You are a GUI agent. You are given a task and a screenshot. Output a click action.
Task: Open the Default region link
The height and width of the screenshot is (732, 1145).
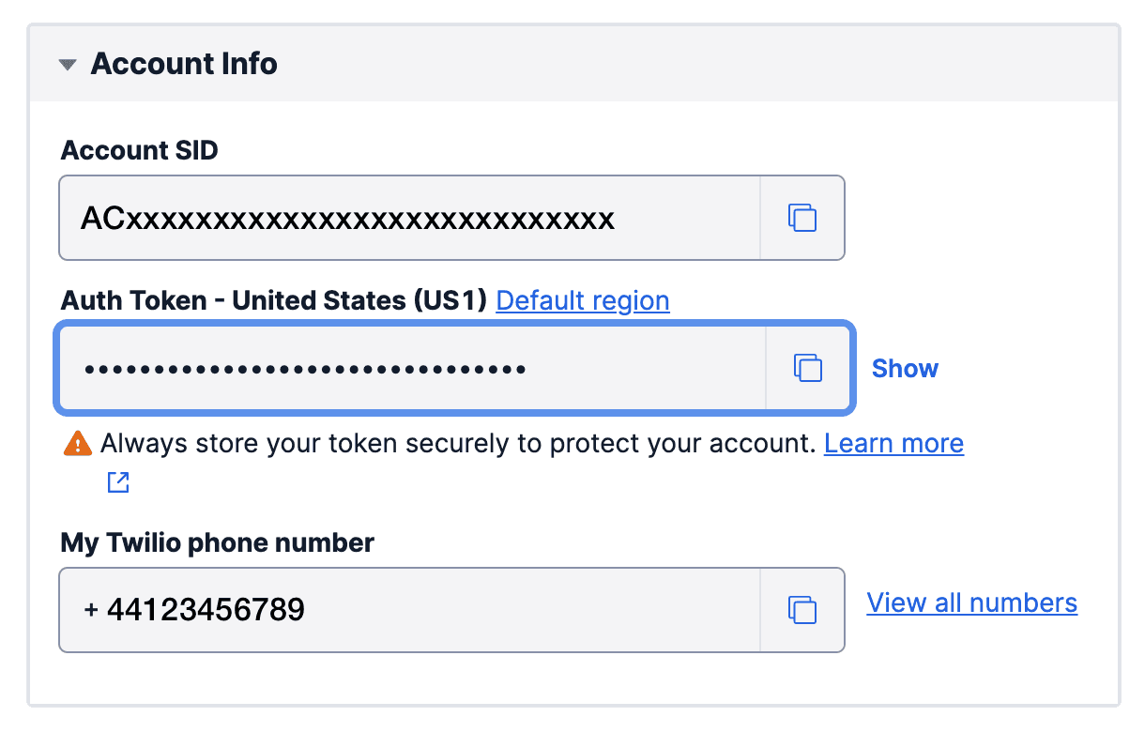[582, 300]
